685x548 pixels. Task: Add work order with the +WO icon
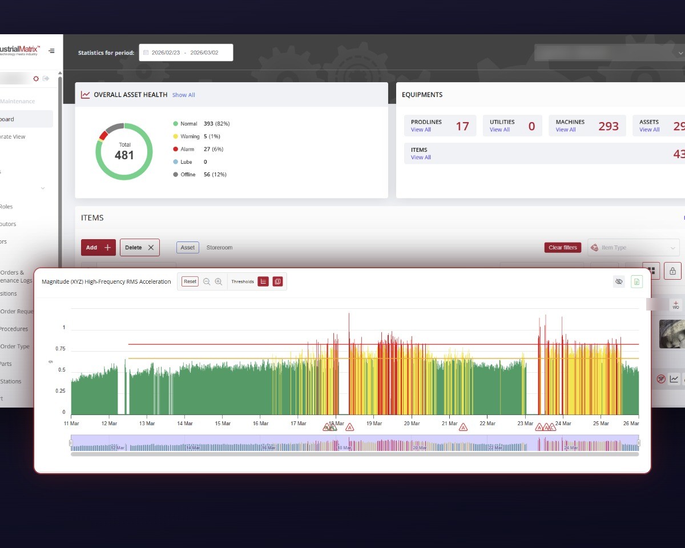676,305
